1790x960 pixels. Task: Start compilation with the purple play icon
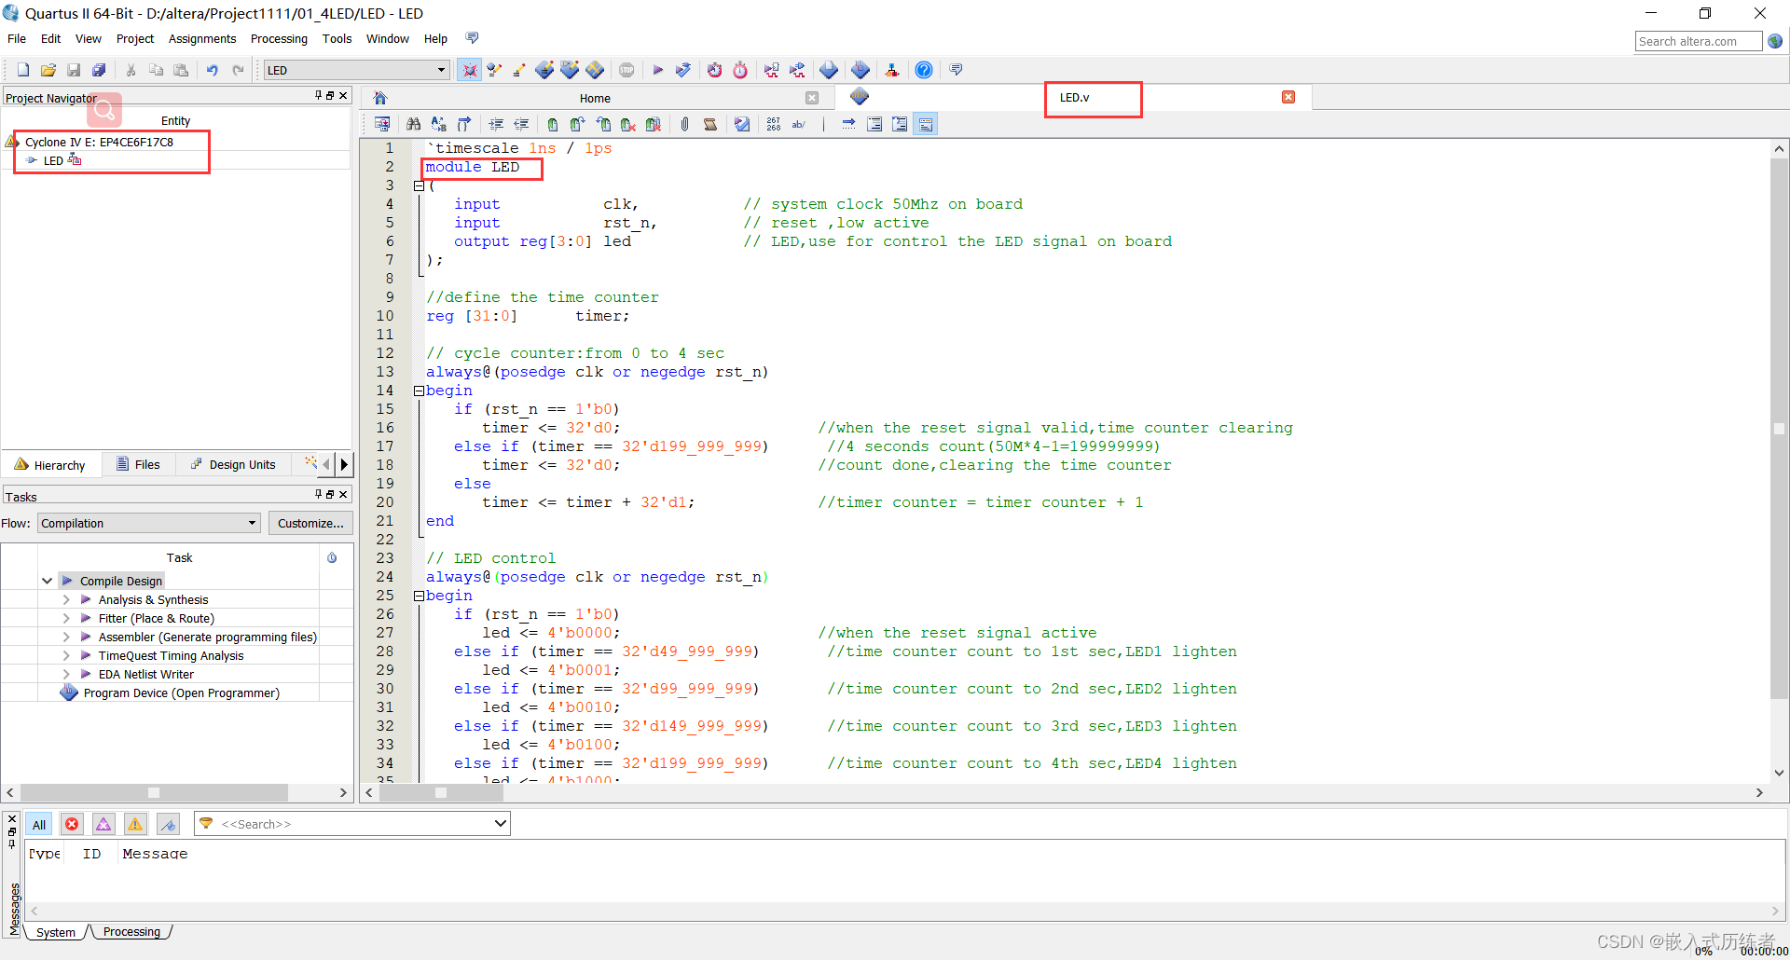tap(658, 70)
